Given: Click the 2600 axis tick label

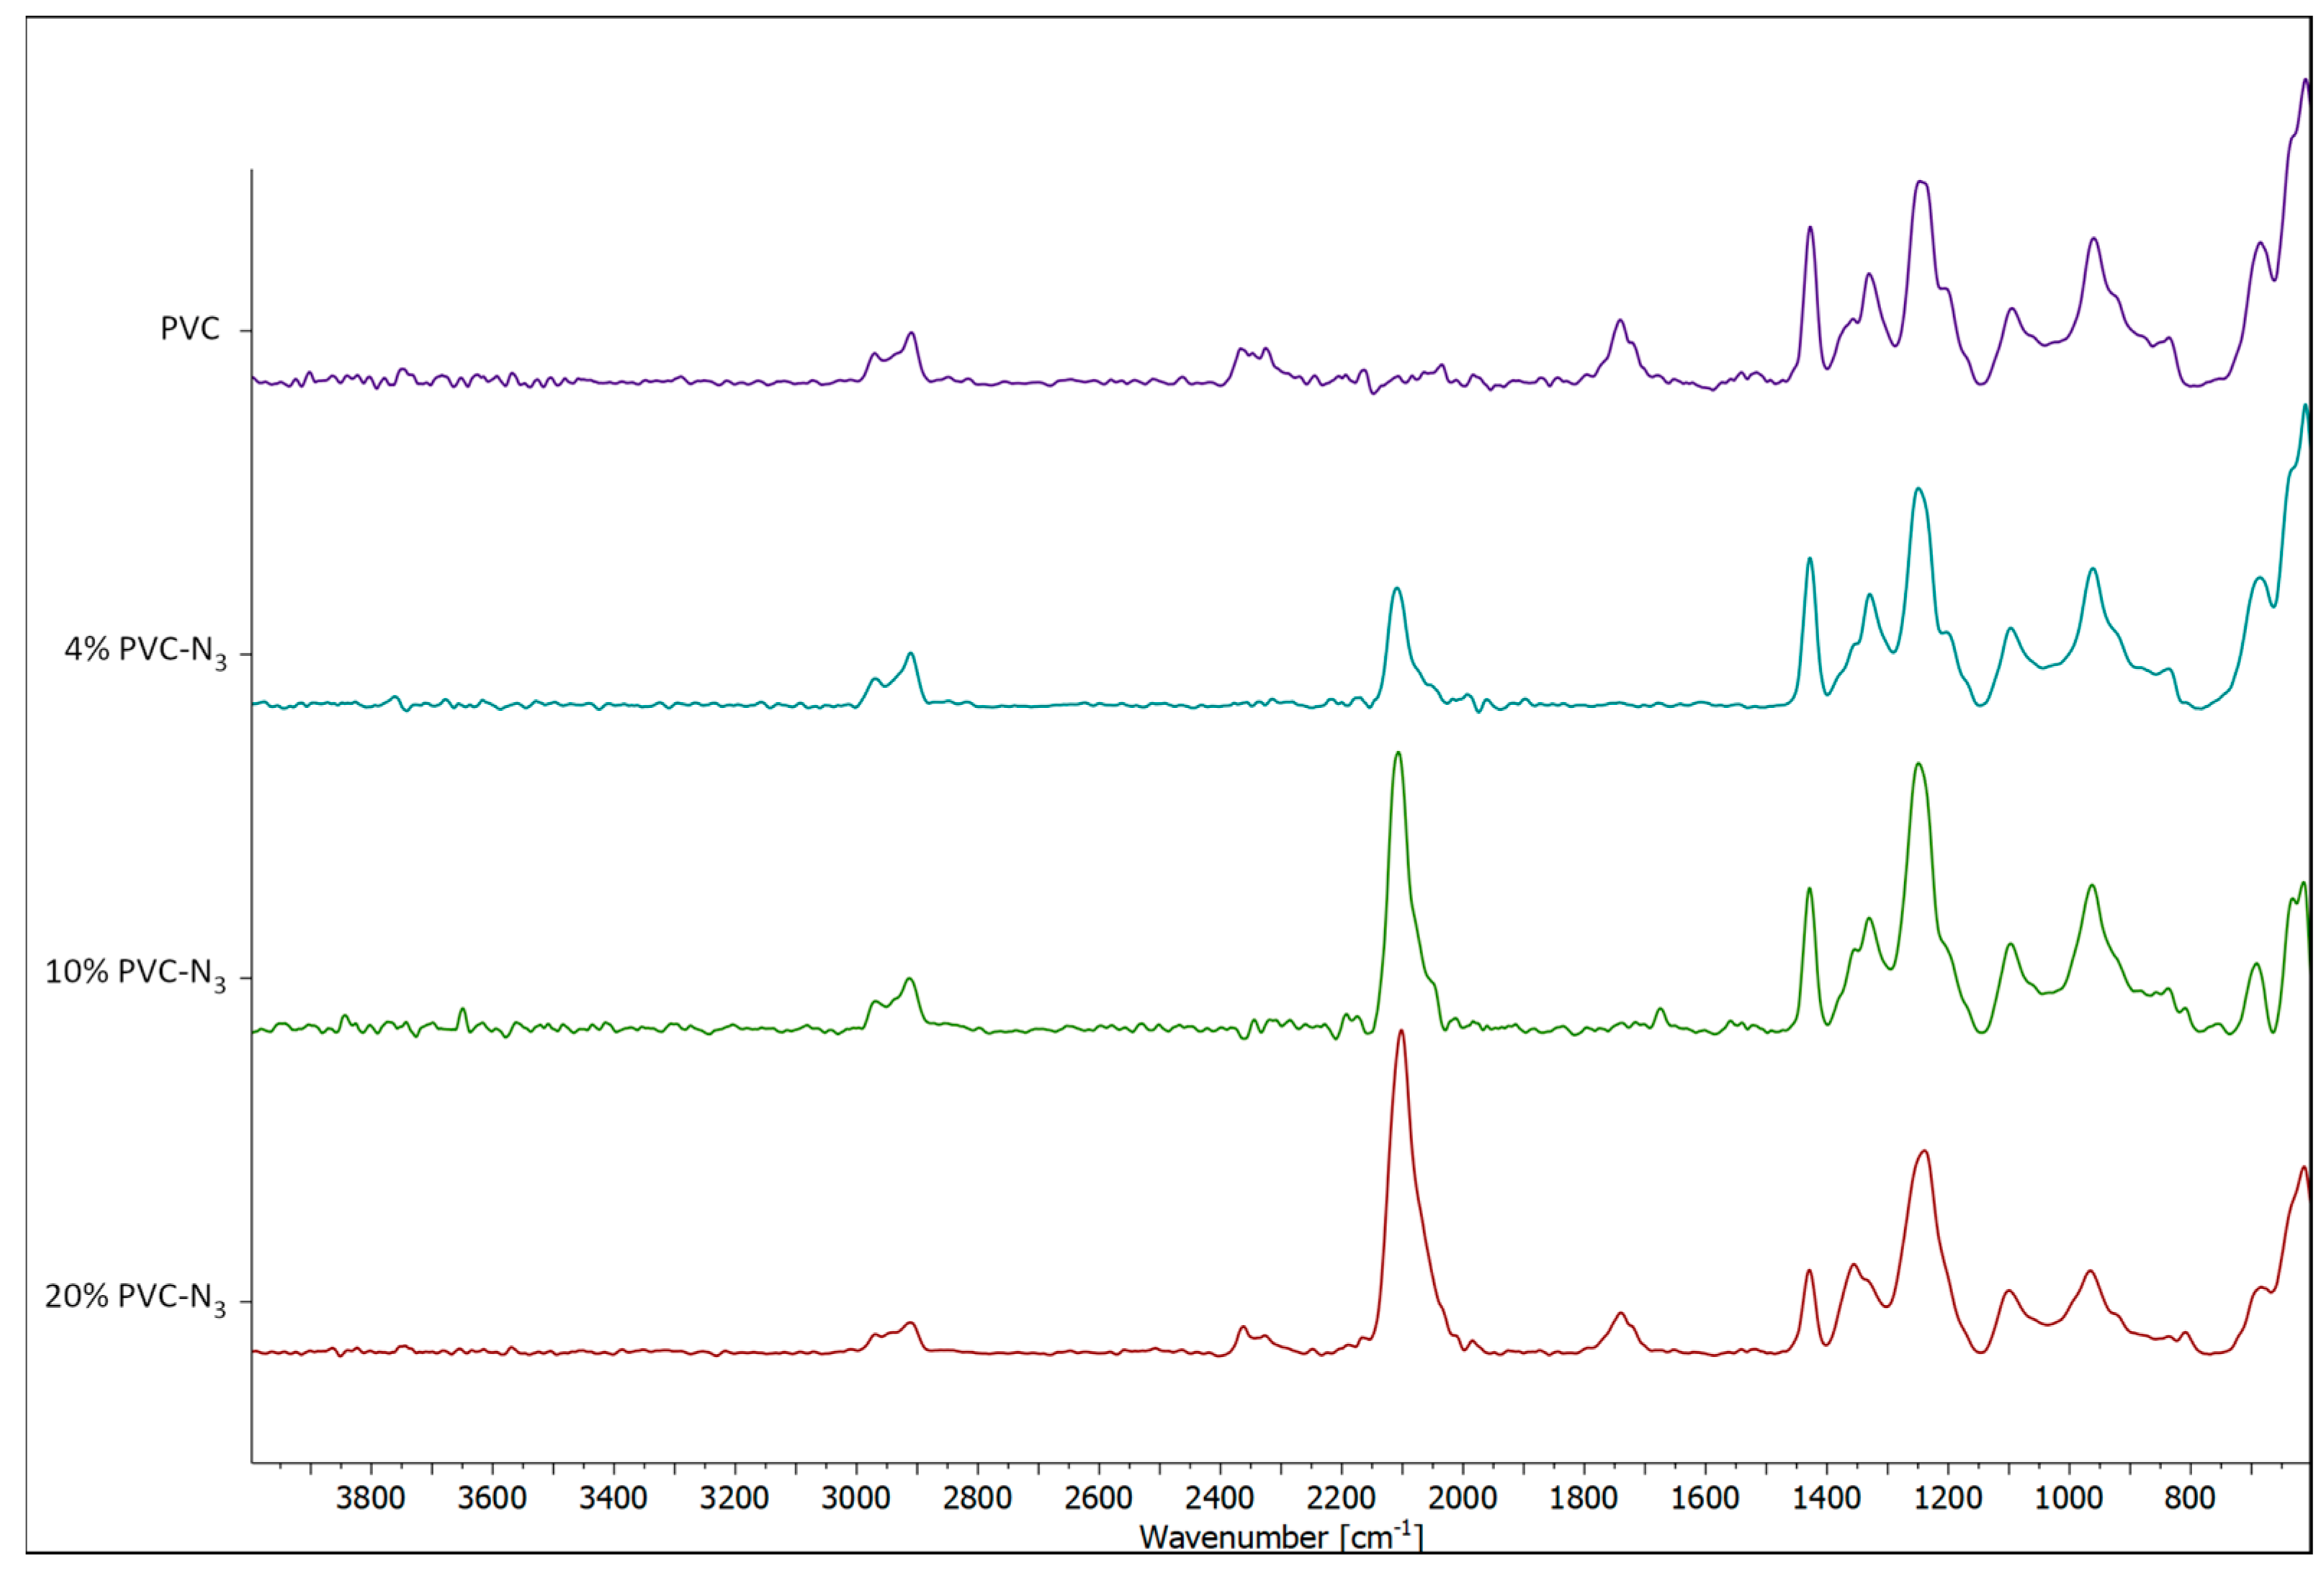Looking at the screenshot, I should tap(1098, 1498).
